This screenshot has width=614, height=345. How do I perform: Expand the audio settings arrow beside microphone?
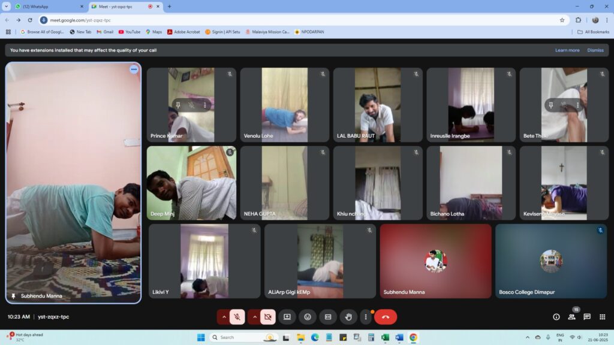[224, 317]
